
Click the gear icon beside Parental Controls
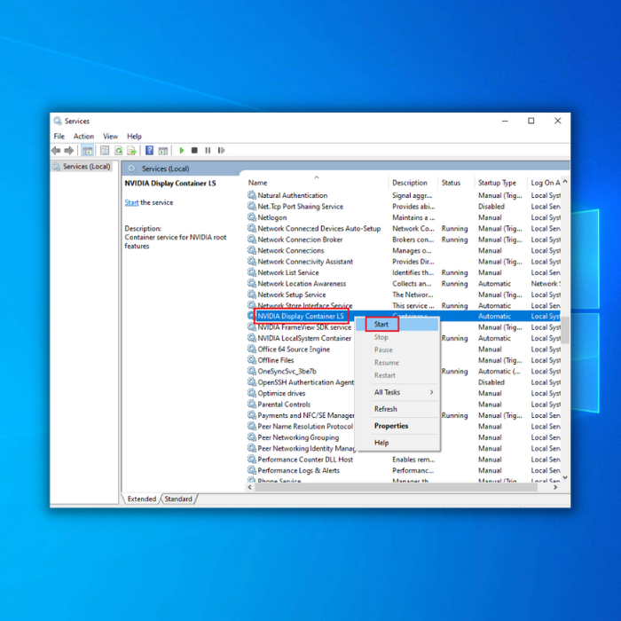(251, 404)
